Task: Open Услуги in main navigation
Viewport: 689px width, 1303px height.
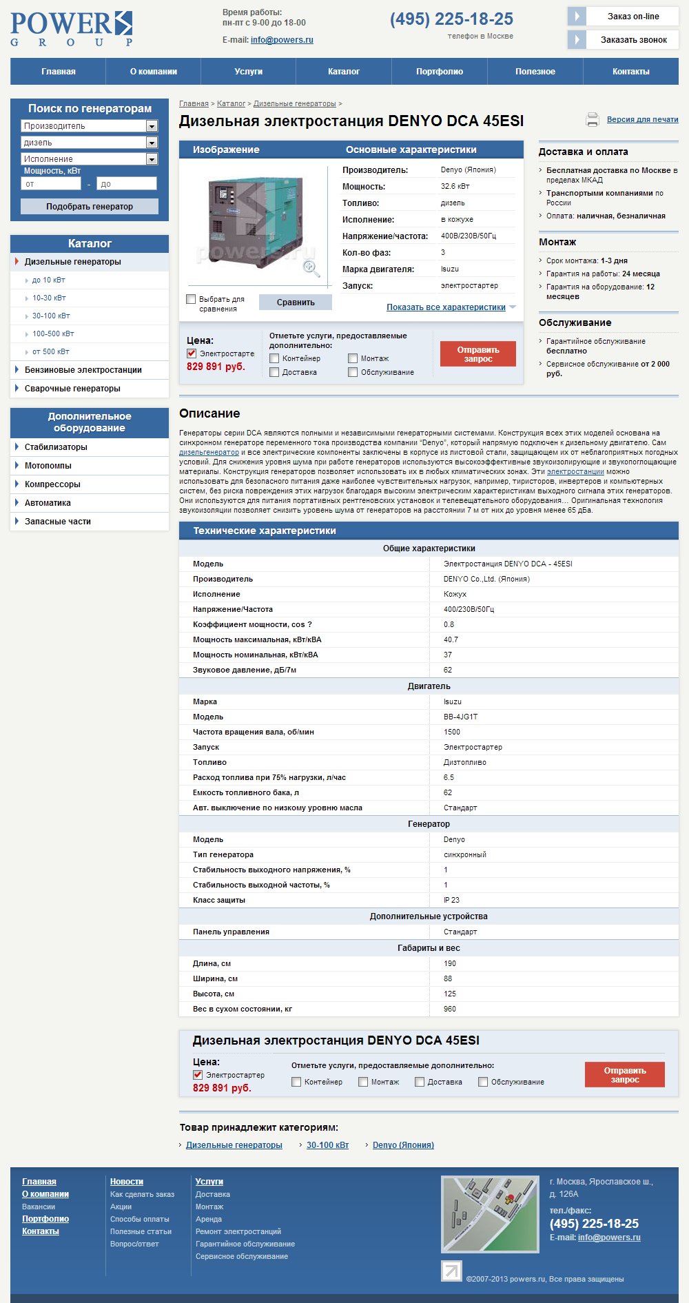Action: (x=249, y=72)
